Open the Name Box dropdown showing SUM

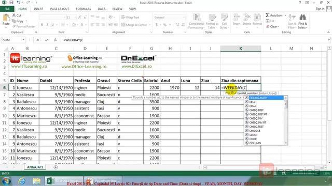[x=23, y=40]
